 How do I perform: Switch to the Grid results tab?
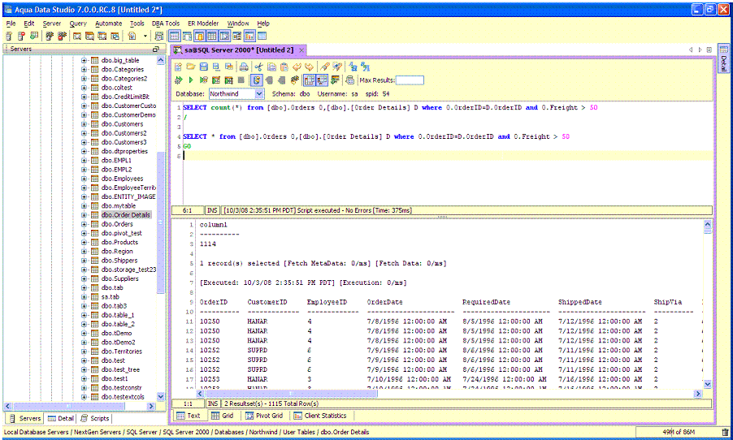coord(222,416)
